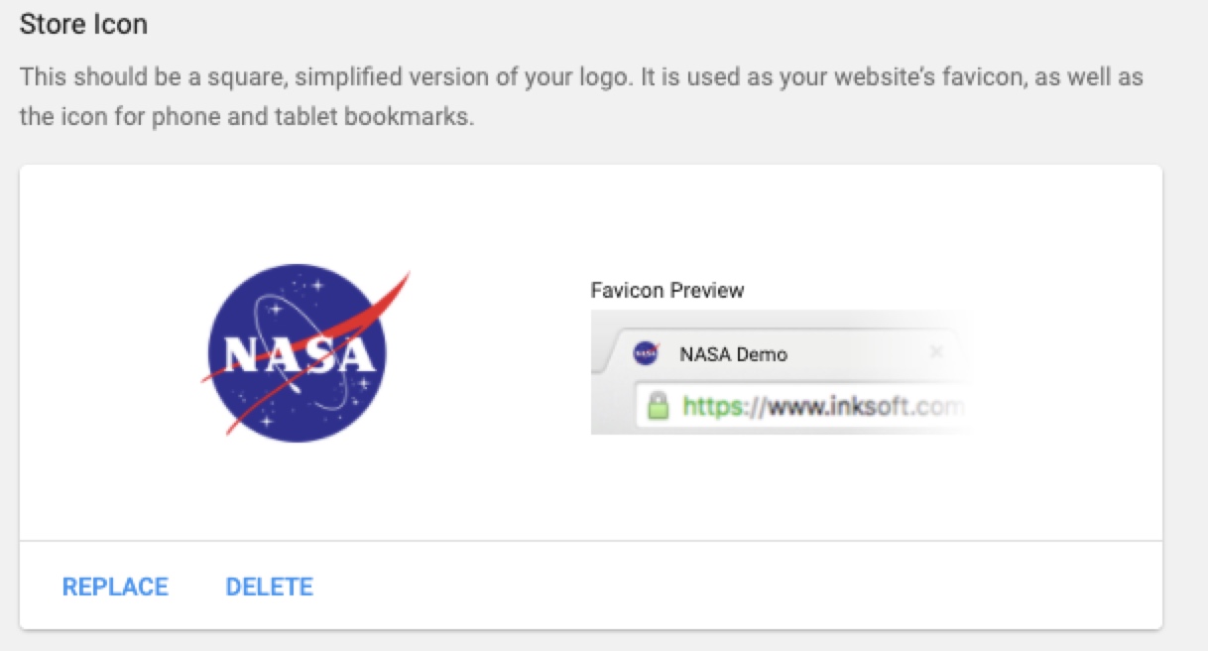Click the Store Icon heading
1208x651 pixels.
[83, 24]
